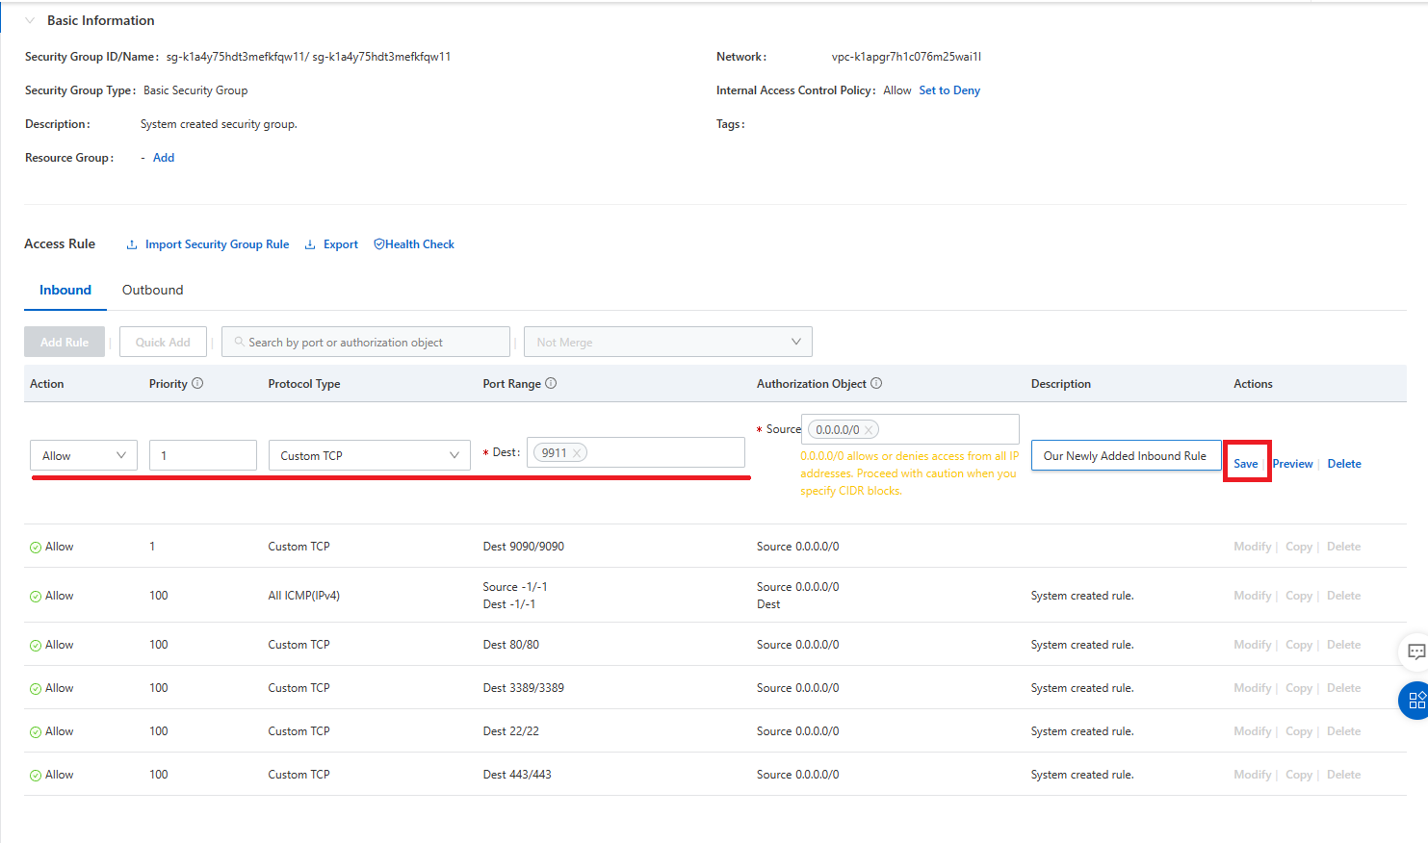Add a resource group

(164, 158)
